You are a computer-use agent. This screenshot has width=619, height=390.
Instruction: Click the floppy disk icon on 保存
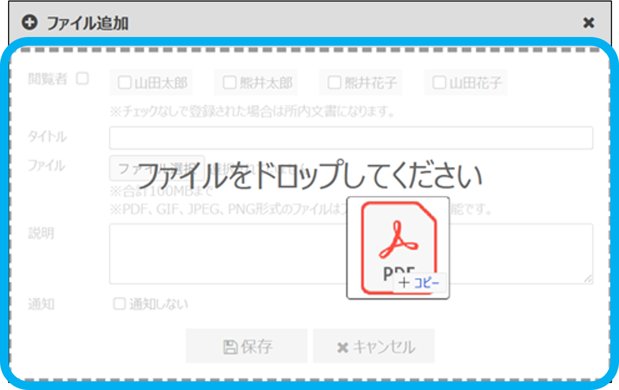230,346
